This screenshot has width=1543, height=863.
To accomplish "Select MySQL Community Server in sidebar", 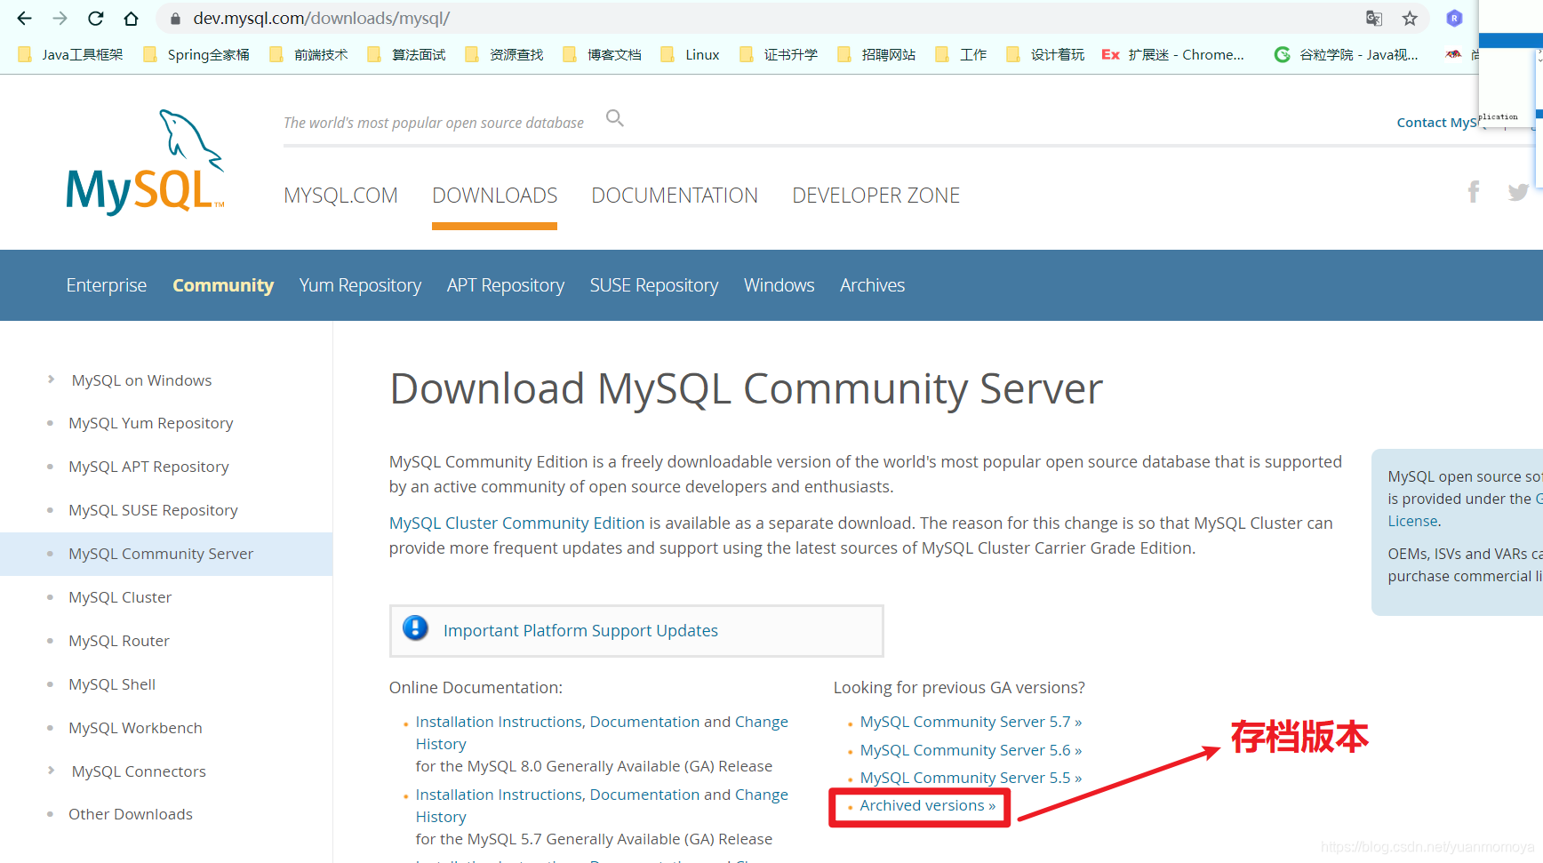I will 161,554.
